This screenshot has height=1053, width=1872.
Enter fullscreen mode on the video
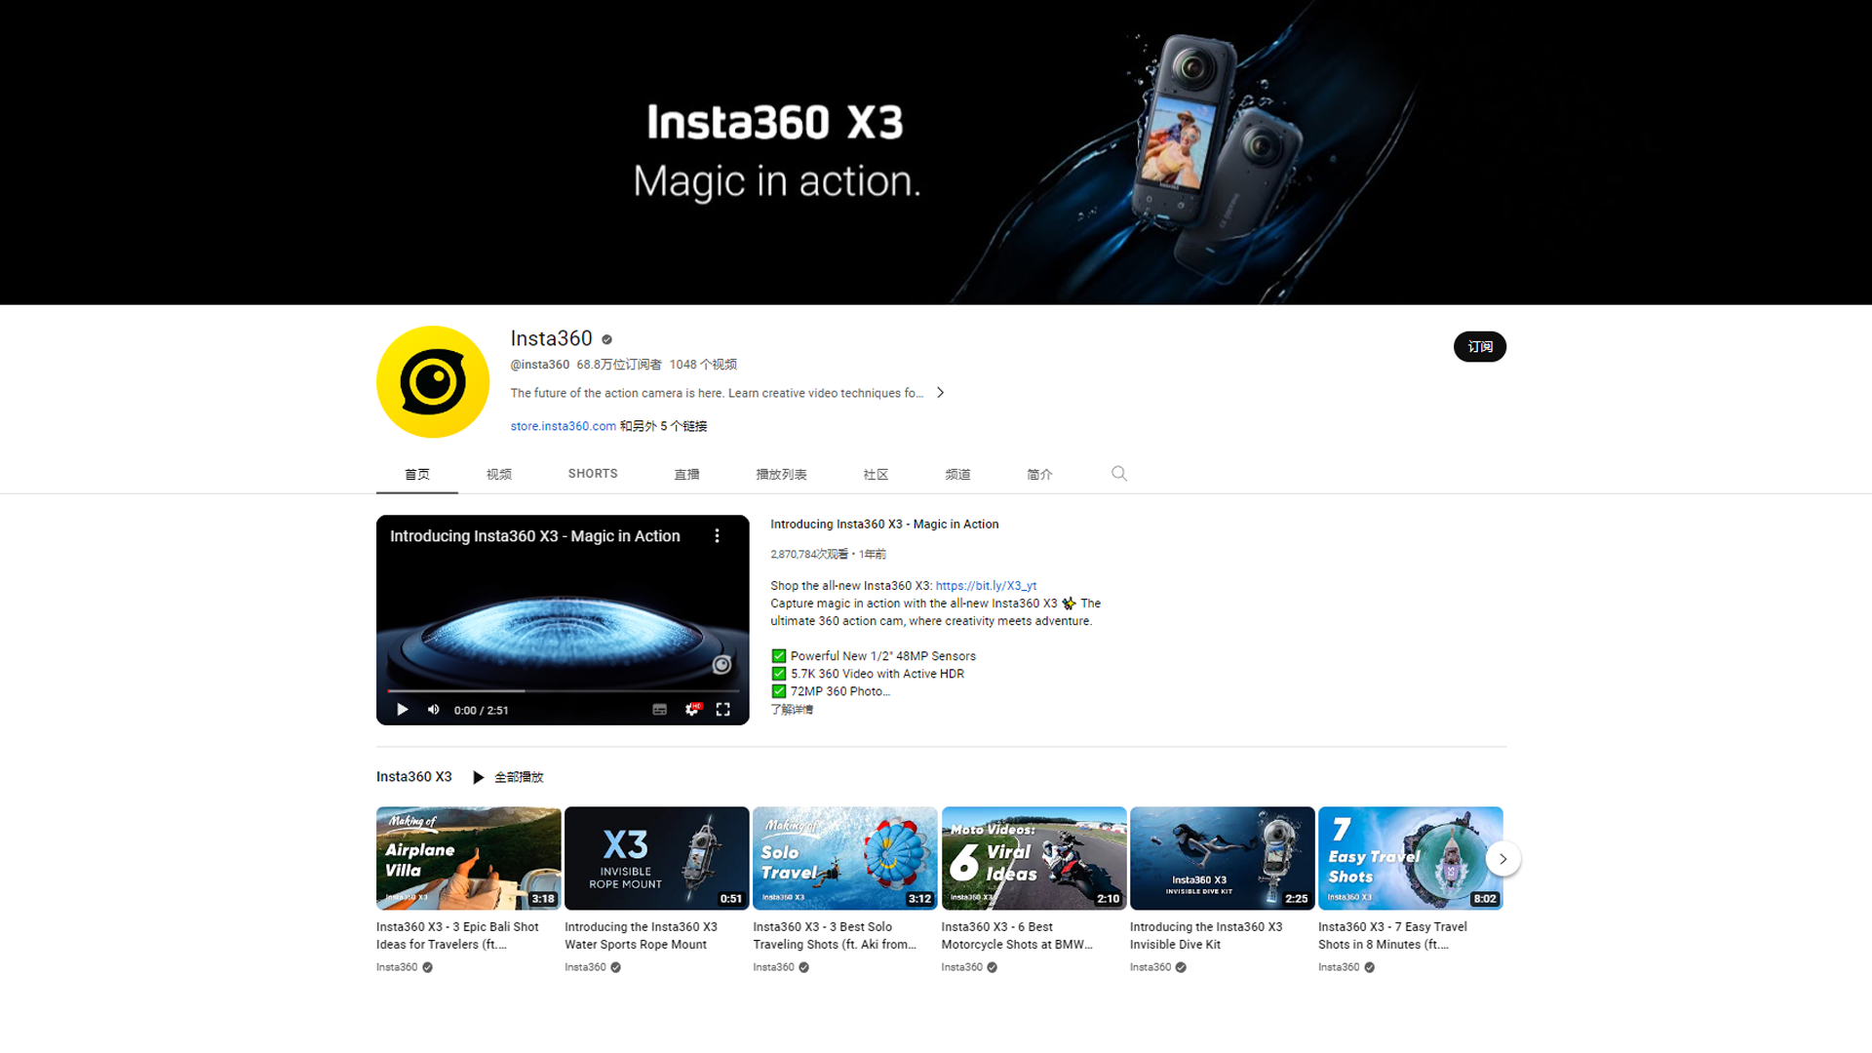(722, 710)
